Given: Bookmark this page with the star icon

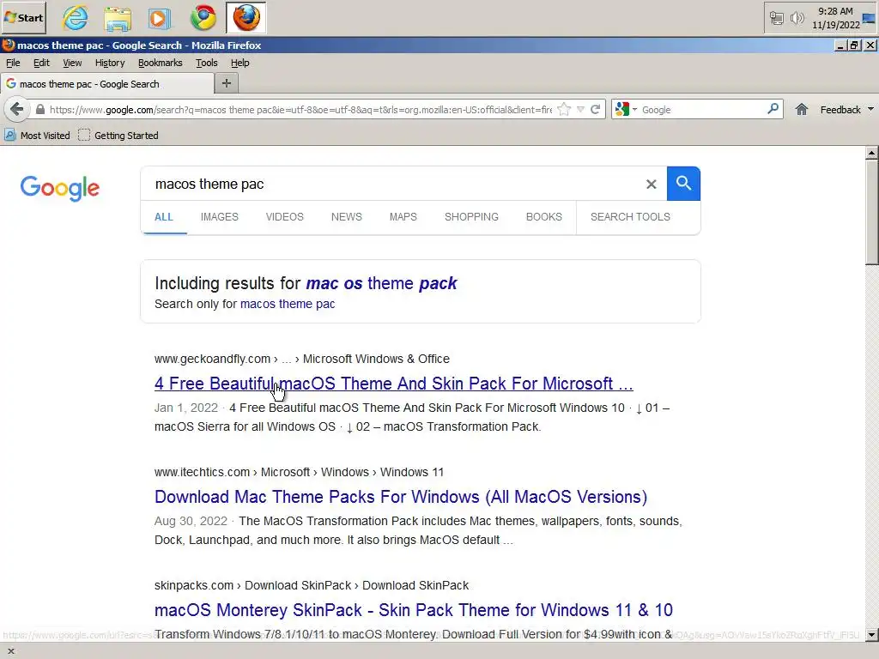Looking at the screenshot, I should point(564,109).
